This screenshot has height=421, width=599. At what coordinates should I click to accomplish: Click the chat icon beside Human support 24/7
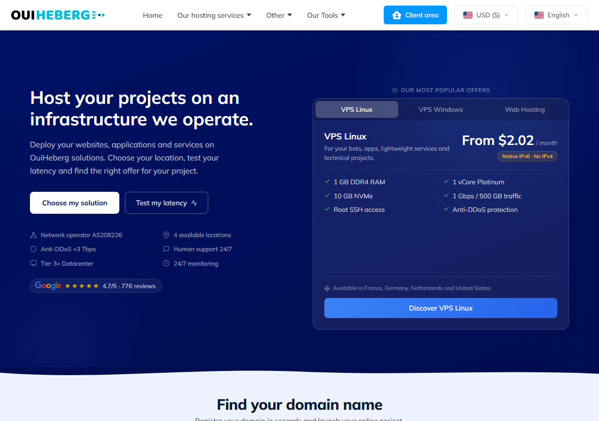(166, 249)
